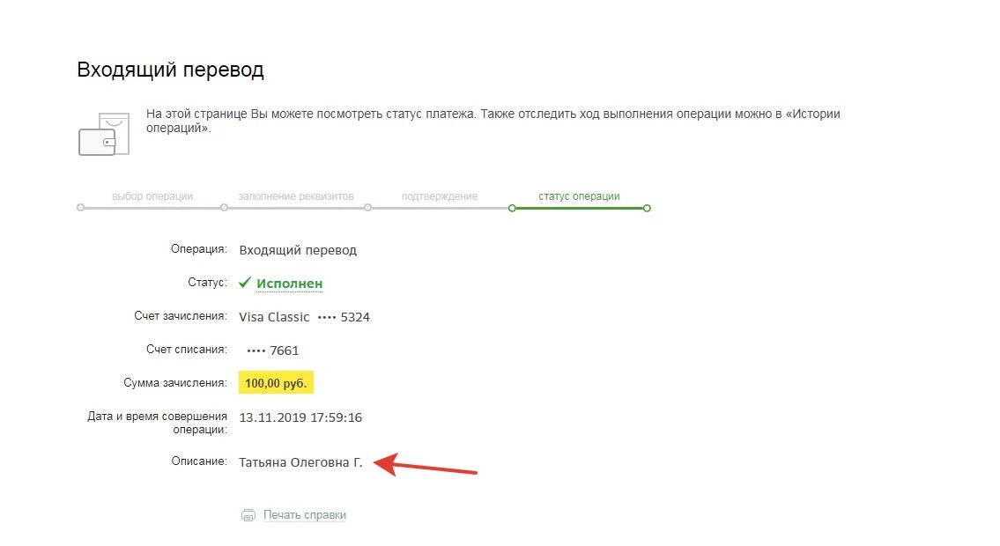Click the printer icon beside Печать справки
The image size is (1000, 546).
248,515
